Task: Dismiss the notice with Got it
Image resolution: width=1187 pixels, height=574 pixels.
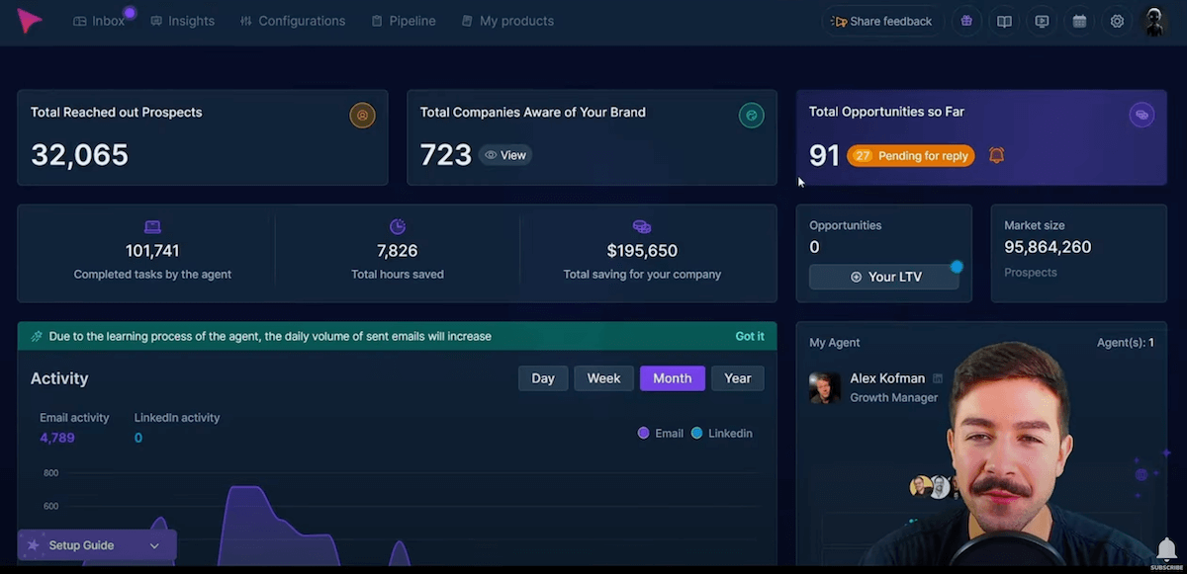Action: (x=749, y=336)
